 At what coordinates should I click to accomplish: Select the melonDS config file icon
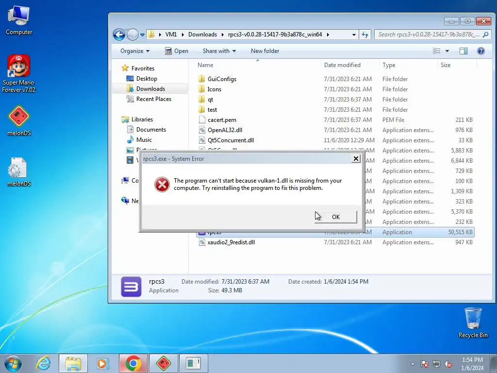pyautogui.click(x=19, y=171)
